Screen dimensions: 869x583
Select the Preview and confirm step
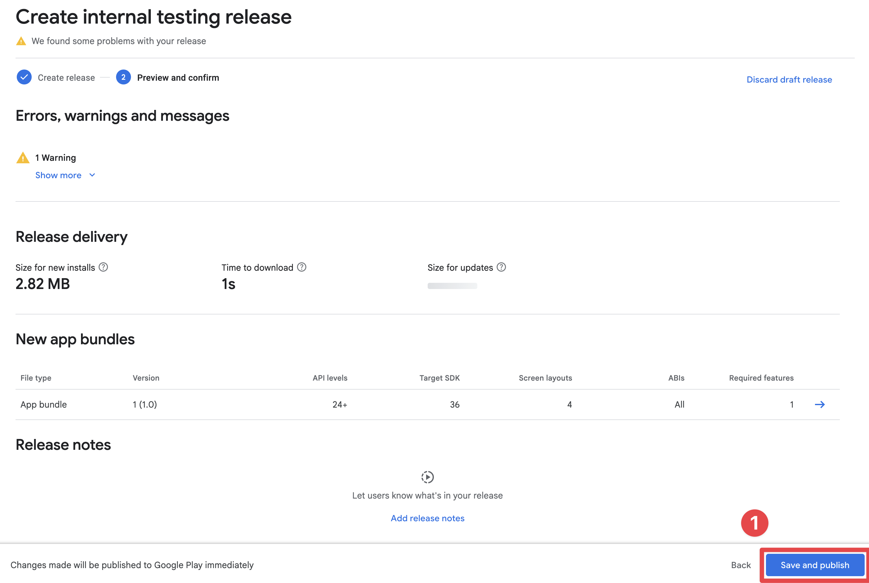(178, 77)
